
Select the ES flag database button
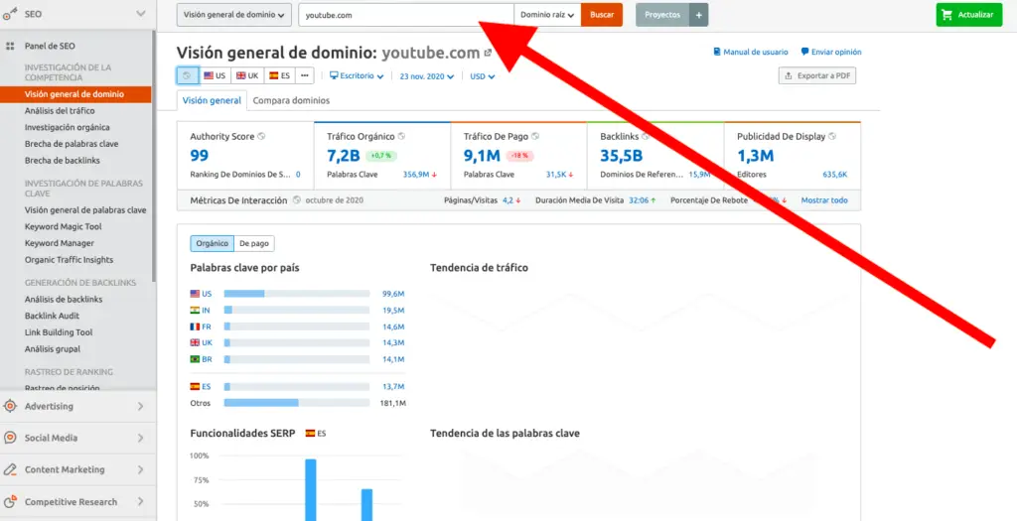tap(279, 75)
